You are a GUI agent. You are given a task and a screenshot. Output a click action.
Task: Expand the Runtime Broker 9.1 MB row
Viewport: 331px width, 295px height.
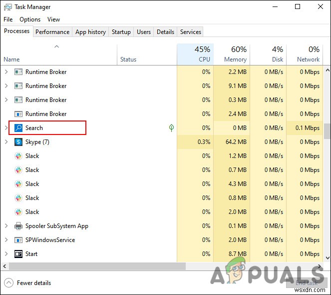click(6, 86)
